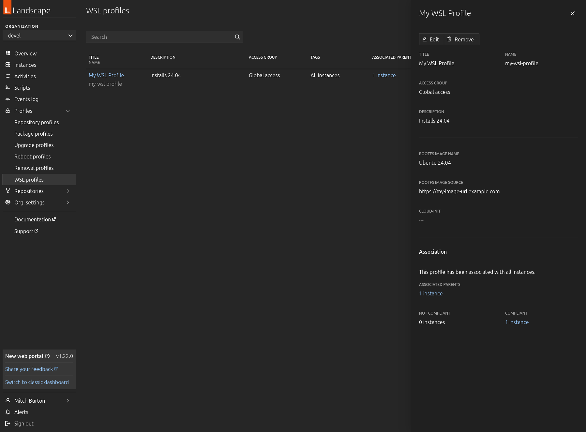Click the Landscape logo icon
This screenshot has width=586, height=432.
point(7,7)
